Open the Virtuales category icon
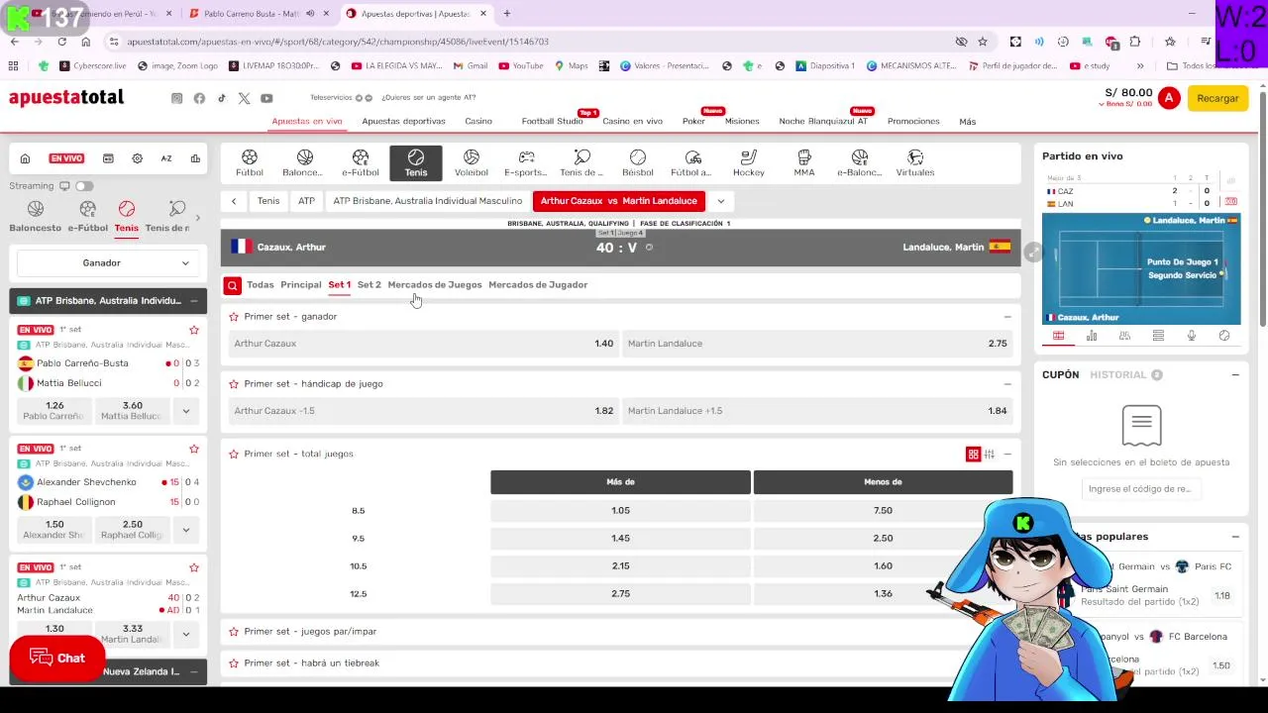This screenshot has height=713, width=1268. click(914, 163)
